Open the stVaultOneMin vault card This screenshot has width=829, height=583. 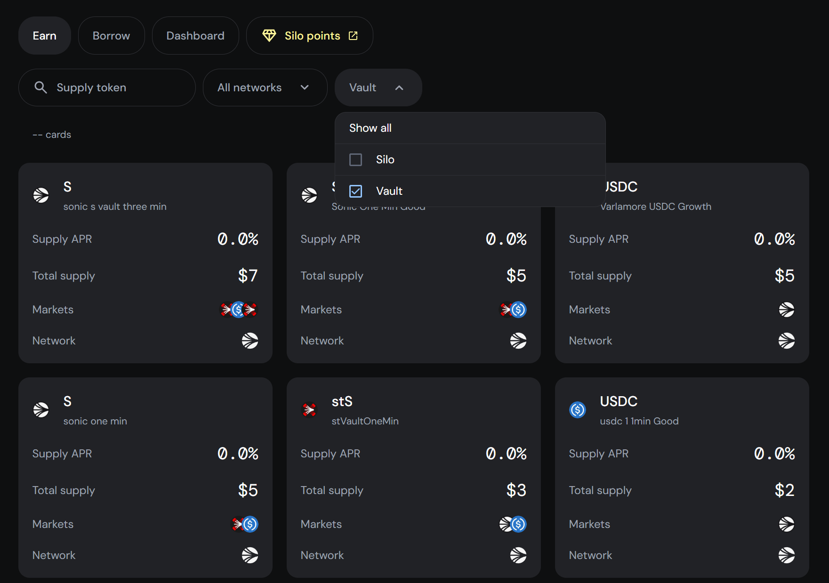tap(413, 471)
